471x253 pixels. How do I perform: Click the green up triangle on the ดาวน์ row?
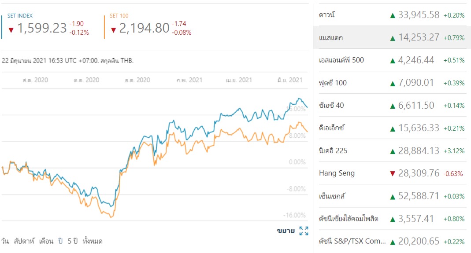tap(393, 15)
